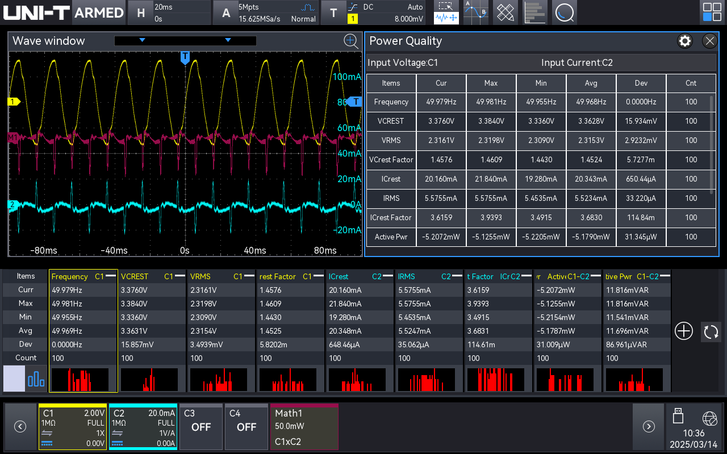Image resolution: width=727 pixels, height=454 pixels.
Task: Toggle channel C3 on
Action: [200, 426]
